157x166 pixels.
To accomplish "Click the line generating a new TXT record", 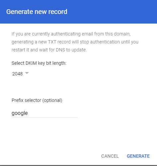I will (75, 42).
